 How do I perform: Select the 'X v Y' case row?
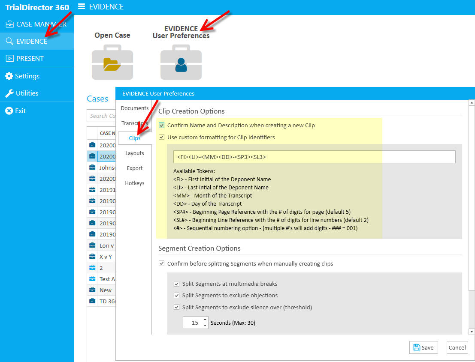coord(101,257)
